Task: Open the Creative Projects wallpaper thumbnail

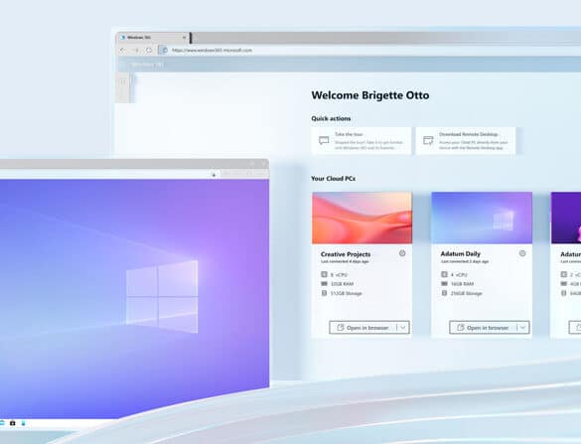Action: tap(363, 218)
